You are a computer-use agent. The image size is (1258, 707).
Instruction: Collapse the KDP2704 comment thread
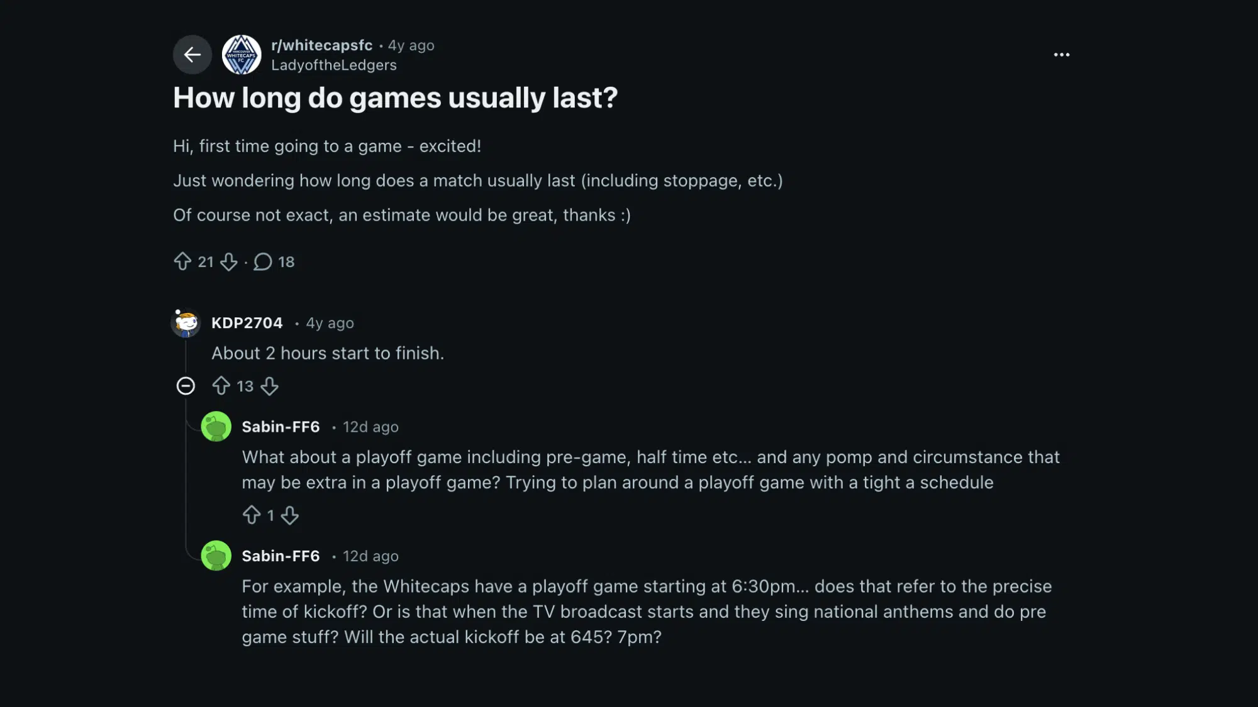pos(186,386)
